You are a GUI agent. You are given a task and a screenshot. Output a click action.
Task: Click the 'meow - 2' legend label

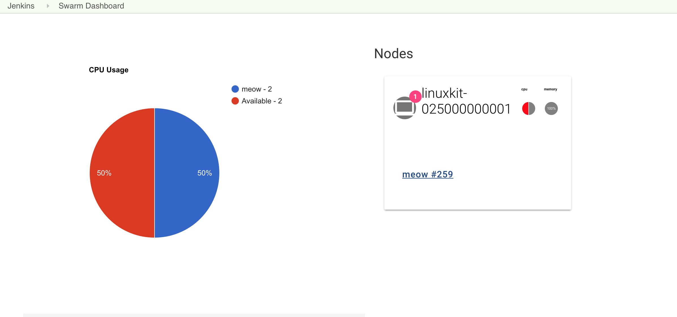coord(257,89)
